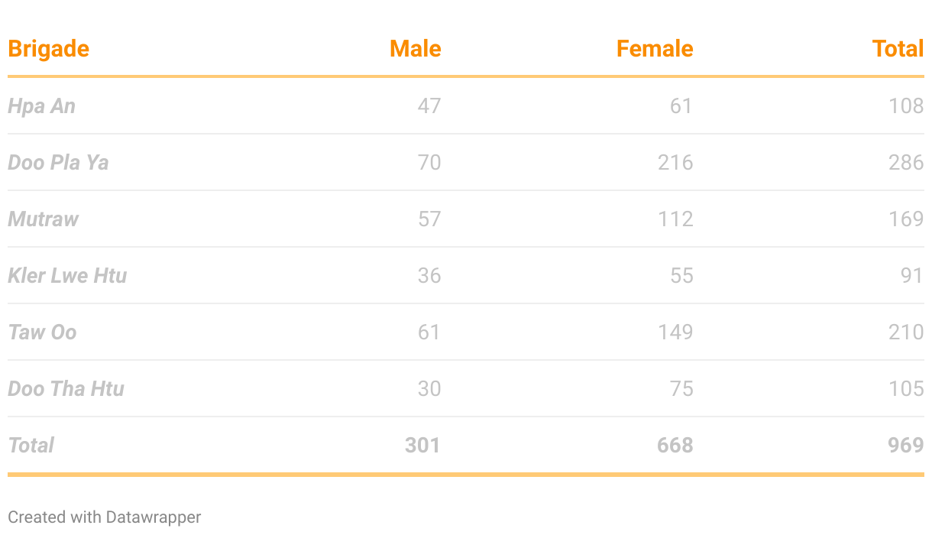
Task: Click Hpa An male value 47
Action: point(429,105)
